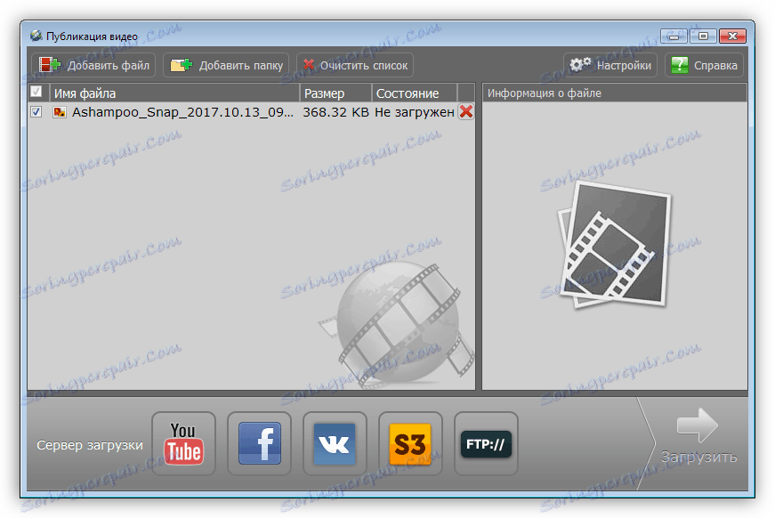Choose FTP upload server
This screenshot has height=518, width=775.
click(486, 443)
